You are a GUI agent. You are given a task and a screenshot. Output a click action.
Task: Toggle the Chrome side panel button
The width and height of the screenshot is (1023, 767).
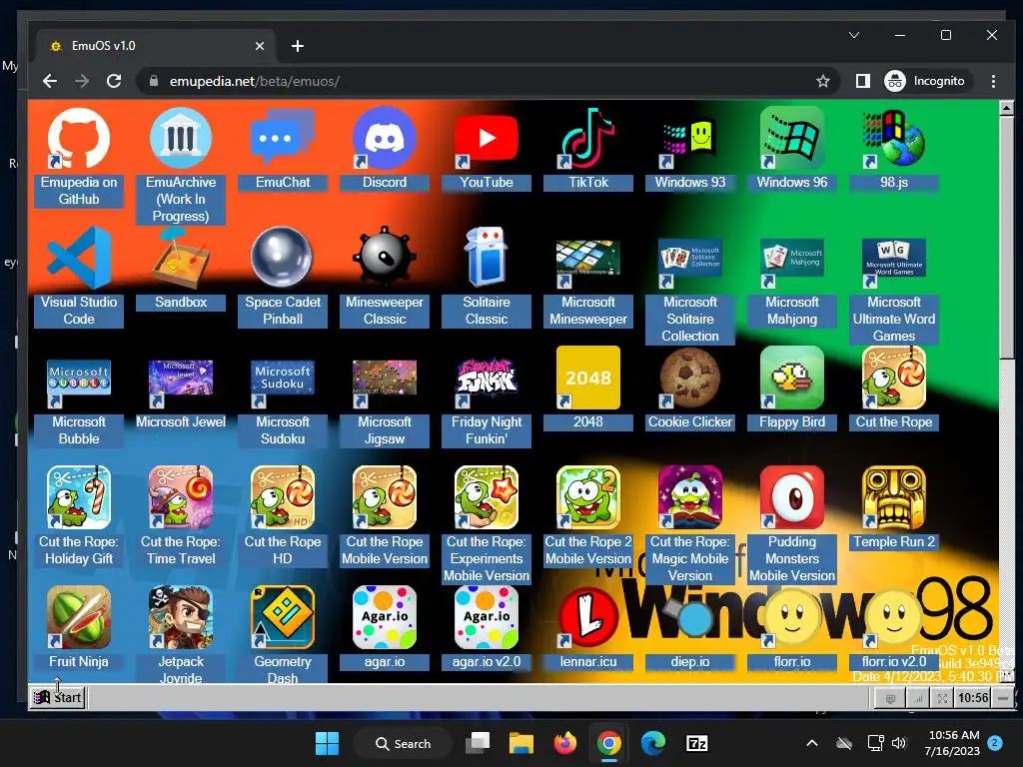[x=862, y=81]
